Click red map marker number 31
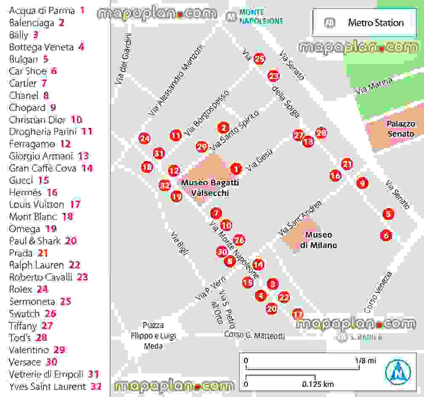 click(x=159, y=154)
